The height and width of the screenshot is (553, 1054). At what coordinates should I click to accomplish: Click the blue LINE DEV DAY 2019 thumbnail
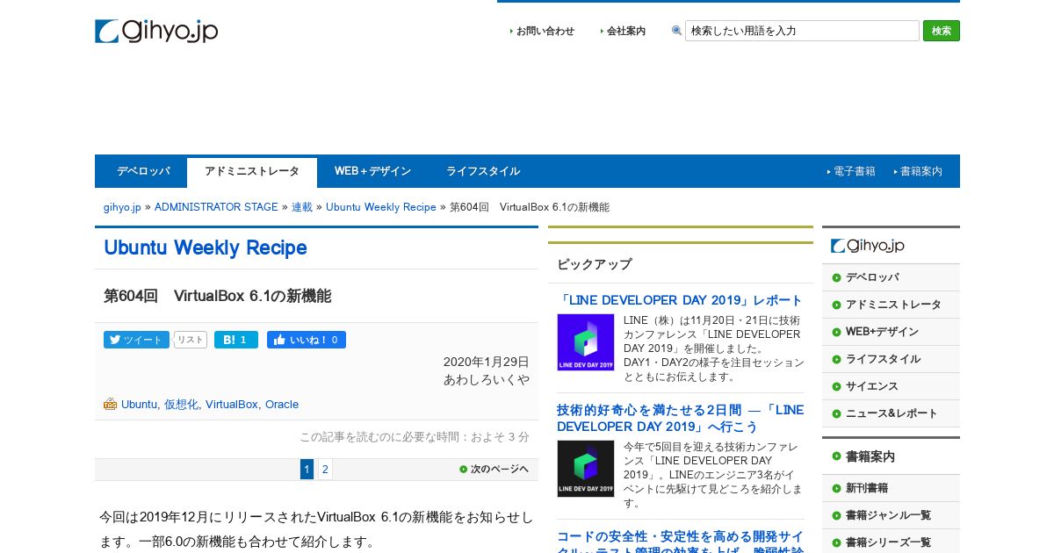tap(586, 342)
